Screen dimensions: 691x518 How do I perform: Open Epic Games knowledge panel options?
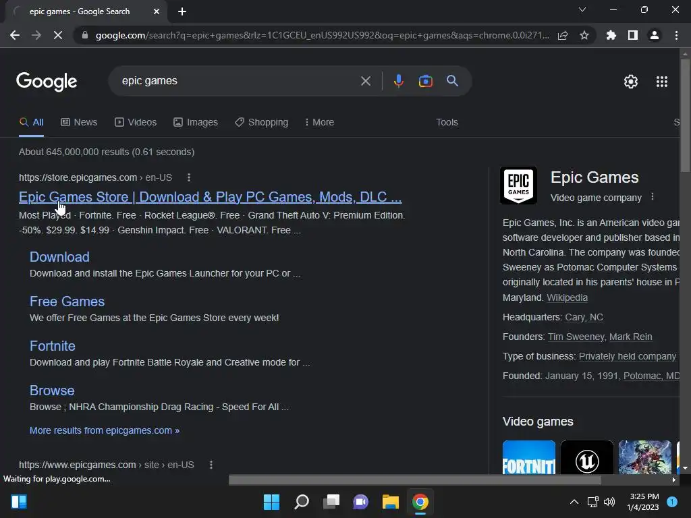pyautogui.click(x=653, y=198)
